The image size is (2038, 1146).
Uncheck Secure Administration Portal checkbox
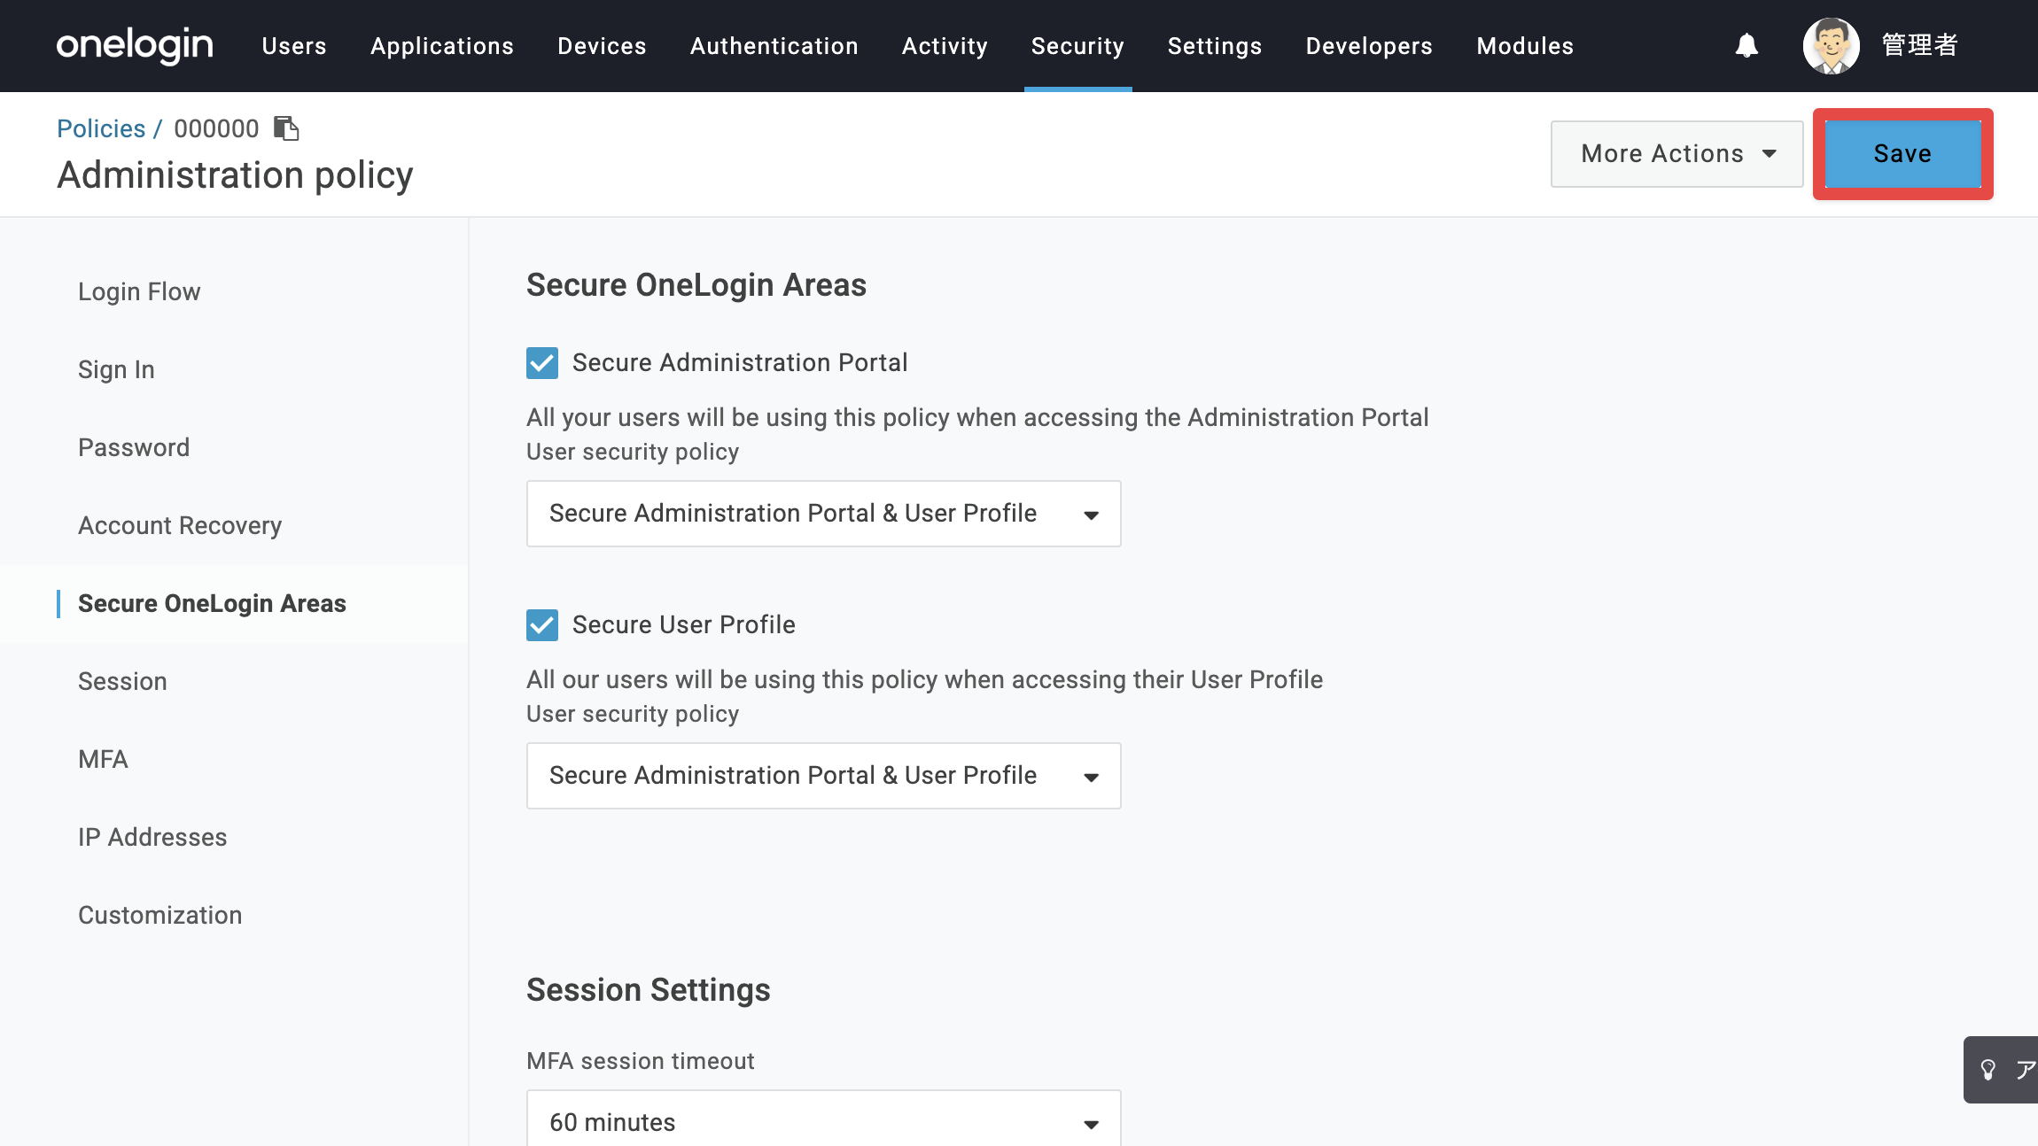(x=542, y=363)
